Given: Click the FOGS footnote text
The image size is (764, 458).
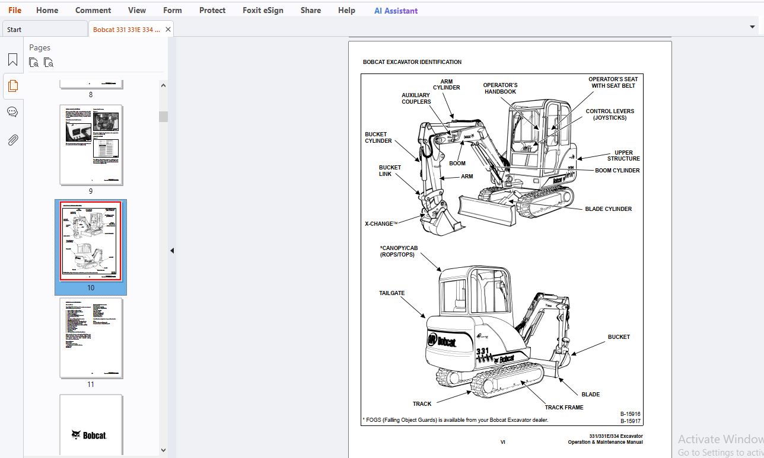Looking at the screenshot, I should tap(456, 420).
